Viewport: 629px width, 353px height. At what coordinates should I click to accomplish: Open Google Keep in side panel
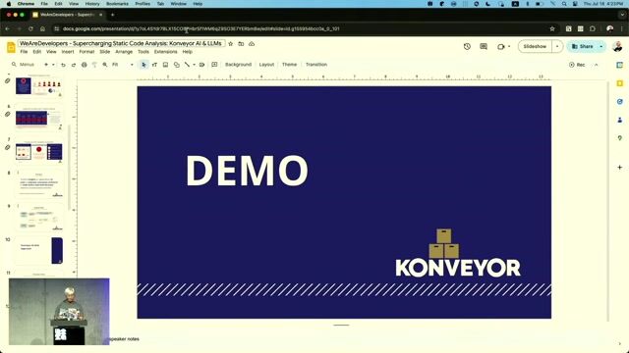[620, 83]
